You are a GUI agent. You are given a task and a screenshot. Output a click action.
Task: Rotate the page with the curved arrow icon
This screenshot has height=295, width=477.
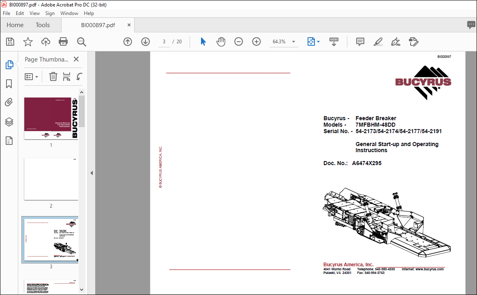click(79, 76)
